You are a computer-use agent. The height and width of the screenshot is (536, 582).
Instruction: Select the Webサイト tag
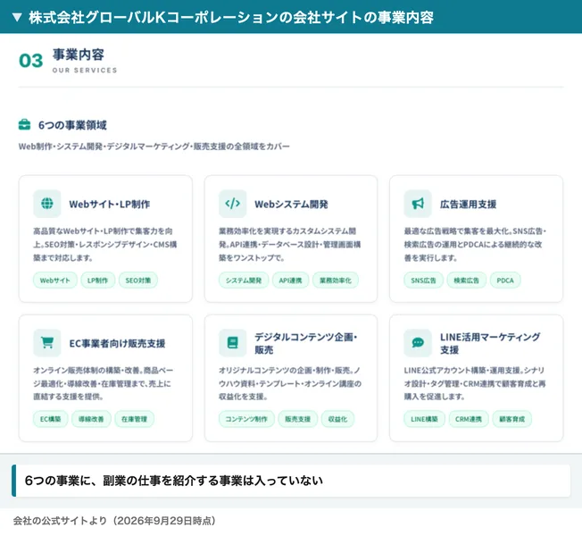click(x=55, y=281)
